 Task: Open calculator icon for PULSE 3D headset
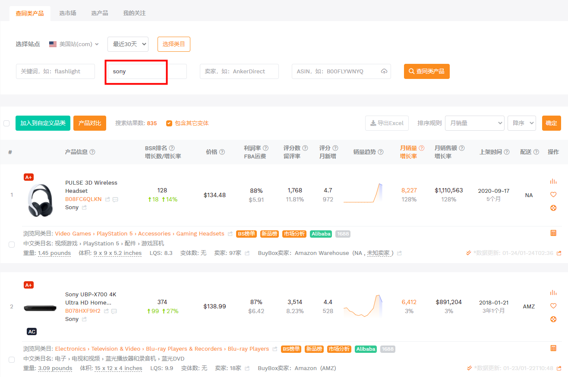(553, 233)
